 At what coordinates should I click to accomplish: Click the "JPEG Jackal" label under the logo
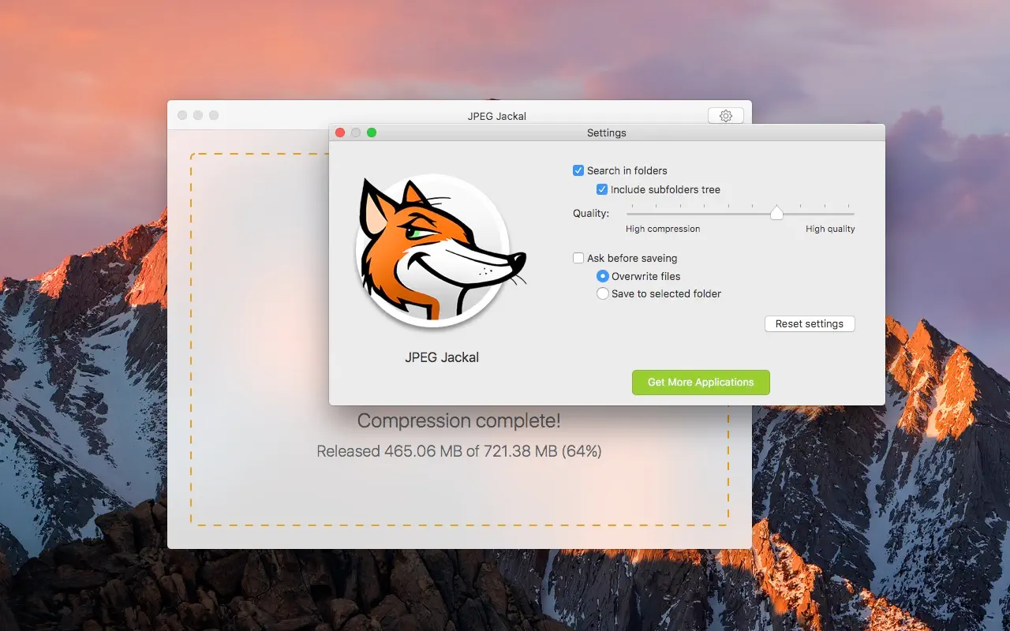coord(441,357)
